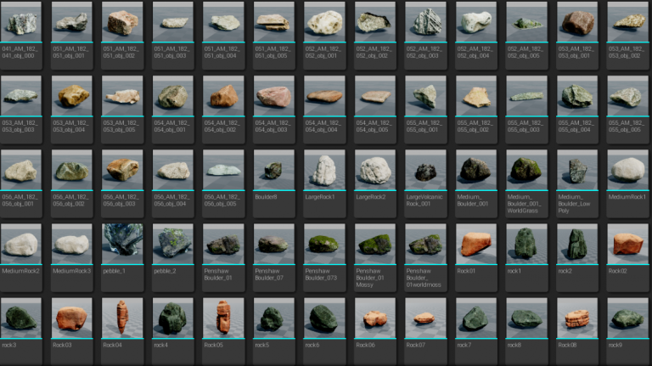Choose the 052_AM_182_052_obj_001 white rock
The image size is (652, 366).
coord(324,21)
